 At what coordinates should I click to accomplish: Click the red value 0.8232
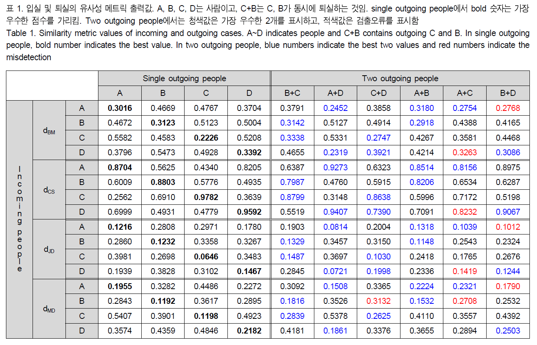click(465, 212)
